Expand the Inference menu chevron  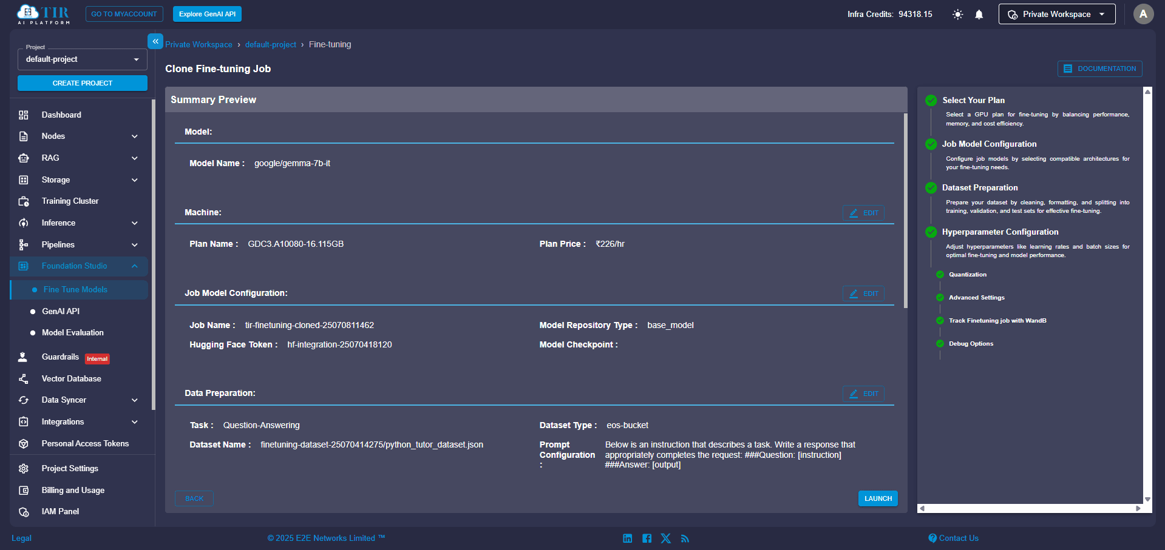[135, 223]
